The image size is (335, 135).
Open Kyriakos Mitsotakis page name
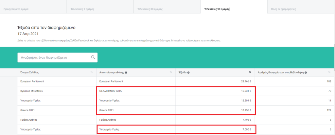(x=31, y=91)
